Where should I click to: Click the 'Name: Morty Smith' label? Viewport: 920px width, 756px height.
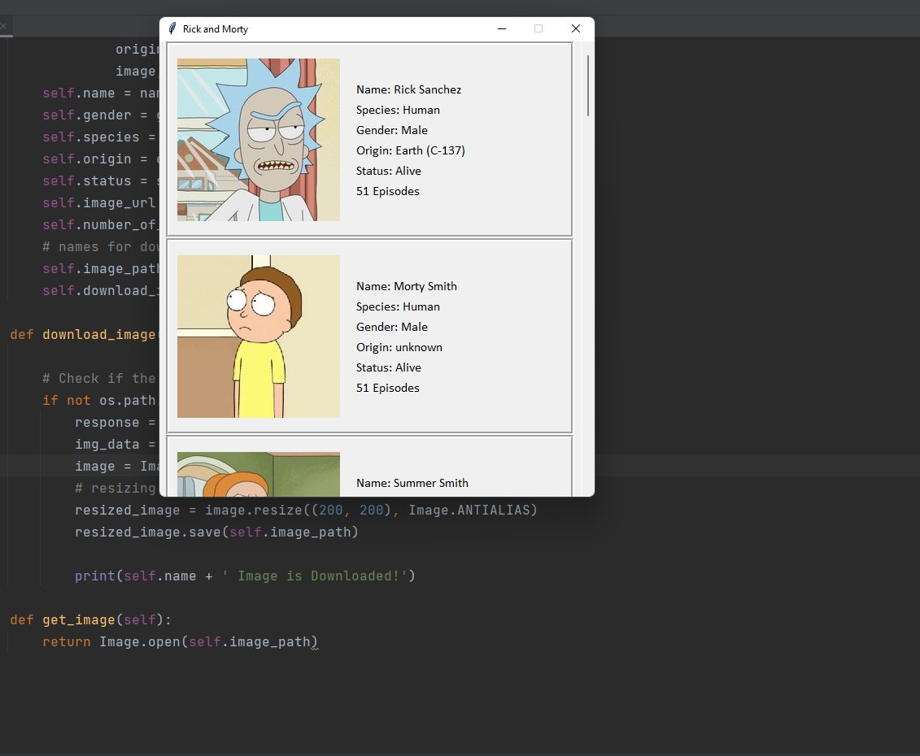coord(406,286)
